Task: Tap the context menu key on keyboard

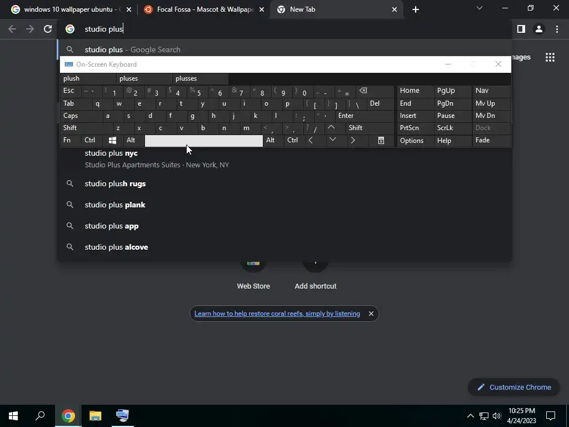Action: tap(381, 141)
